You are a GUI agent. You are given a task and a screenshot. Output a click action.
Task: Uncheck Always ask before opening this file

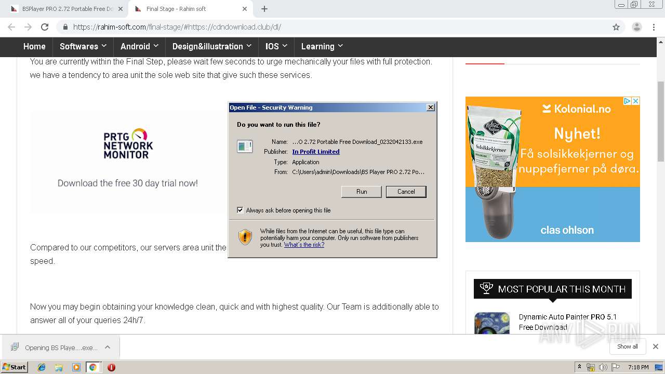[240, 210]
